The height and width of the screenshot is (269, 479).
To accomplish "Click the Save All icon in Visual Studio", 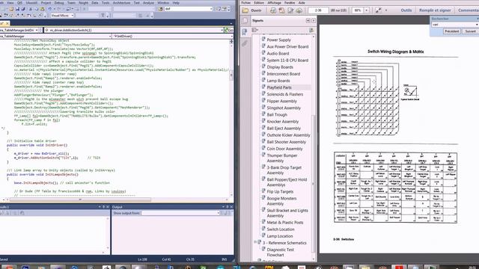I will click(x=23, y=9).
